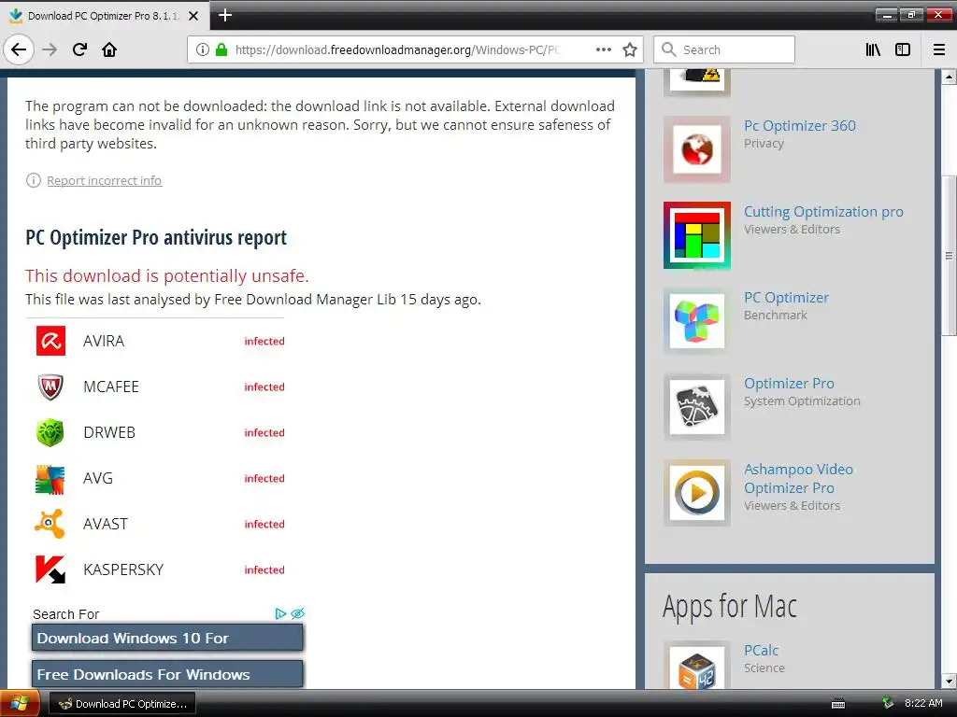Show site information icon in address bar
Screen dimensions: 957x717
click(x=203, y=49)
